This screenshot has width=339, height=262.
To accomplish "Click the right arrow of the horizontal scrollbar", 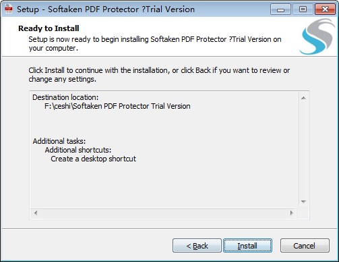I will [292, 213].
